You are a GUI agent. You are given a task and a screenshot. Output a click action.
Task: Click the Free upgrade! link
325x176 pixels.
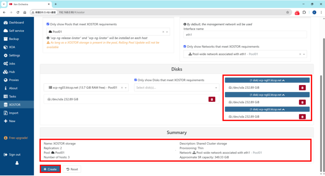pyautogui.click(x=18, y=138)
